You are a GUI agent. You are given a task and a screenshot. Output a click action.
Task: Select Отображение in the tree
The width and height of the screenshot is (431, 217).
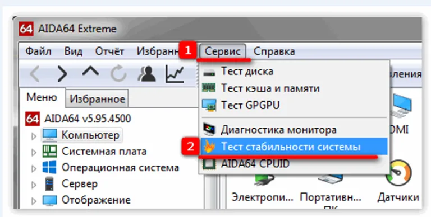pos(96,200)
